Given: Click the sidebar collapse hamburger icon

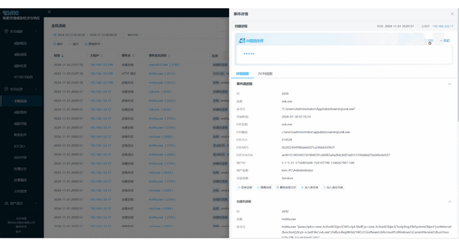Looking at the screenshot, I should (49, 12).
